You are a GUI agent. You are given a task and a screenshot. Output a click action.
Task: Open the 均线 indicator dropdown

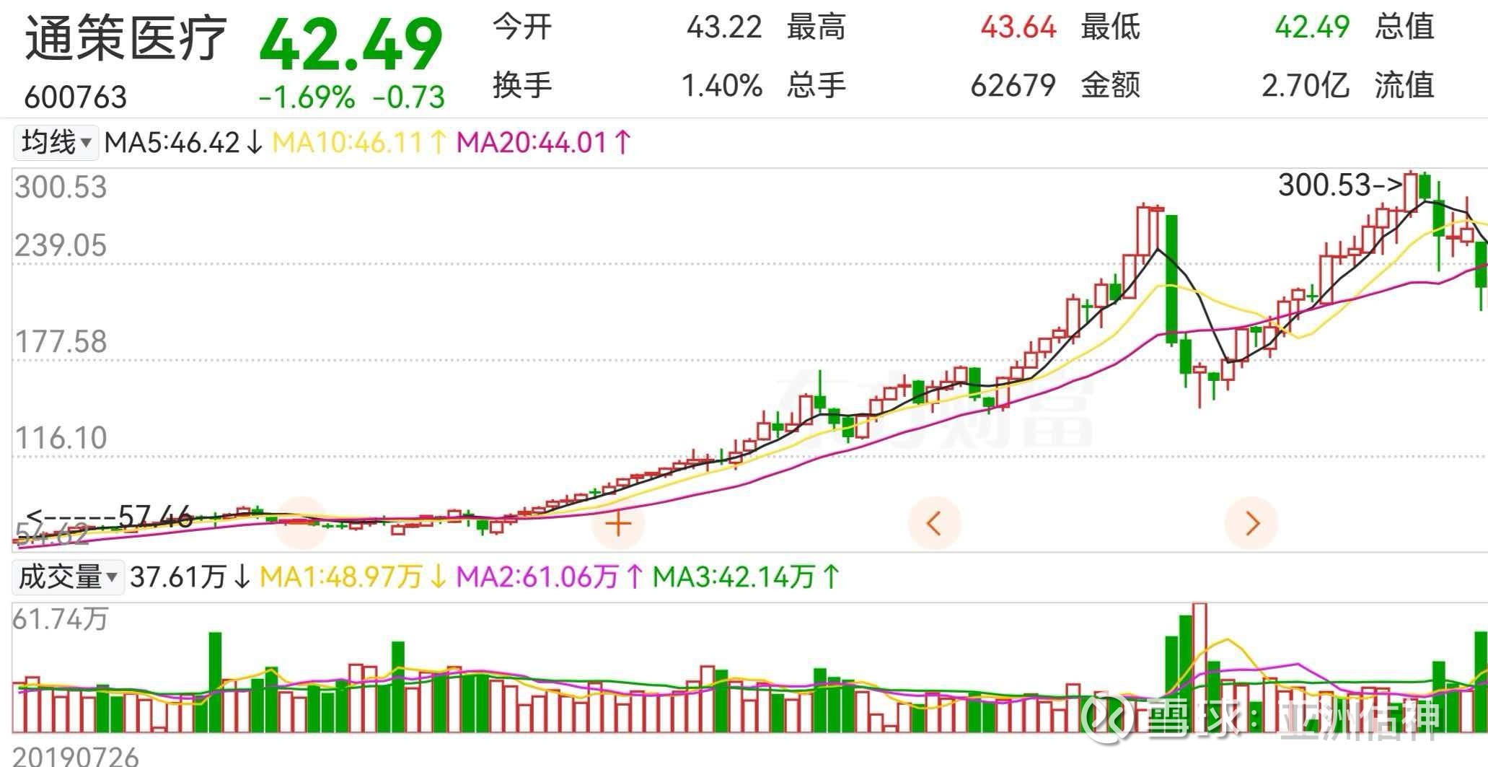[56, 142]
